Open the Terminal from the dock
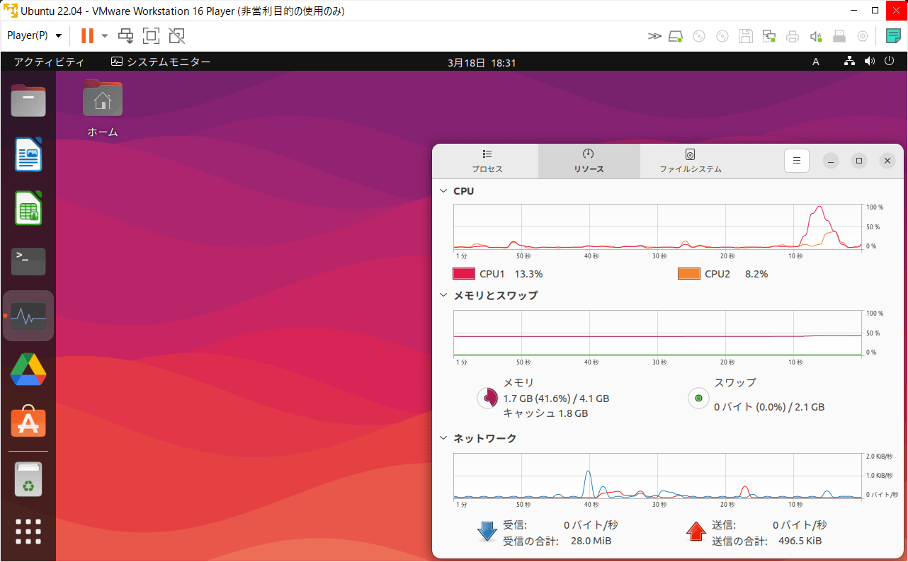Screen dimensions: 908x562 click(28, 262)
